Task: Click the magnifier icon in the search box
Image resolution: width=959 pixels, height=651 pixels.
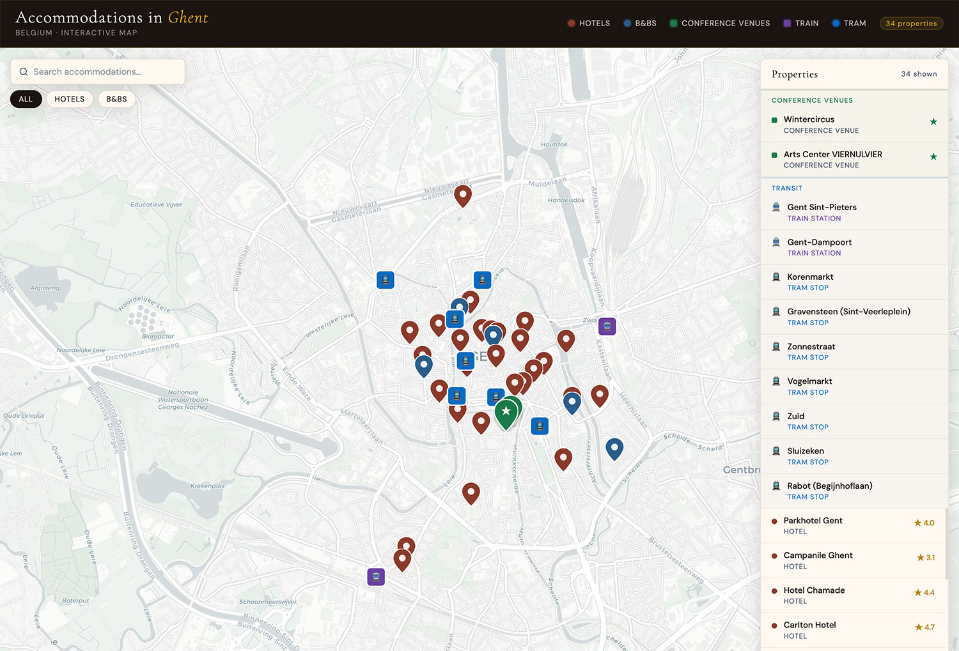Action: click(x=24, y=72)
